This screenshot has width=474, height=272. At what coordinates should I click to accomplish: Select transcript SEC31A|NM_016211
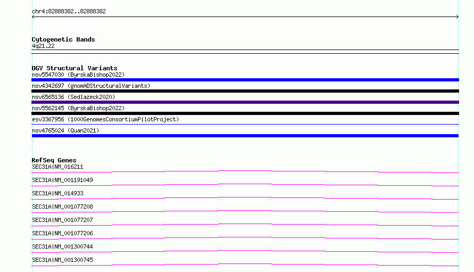click(58, 167)
